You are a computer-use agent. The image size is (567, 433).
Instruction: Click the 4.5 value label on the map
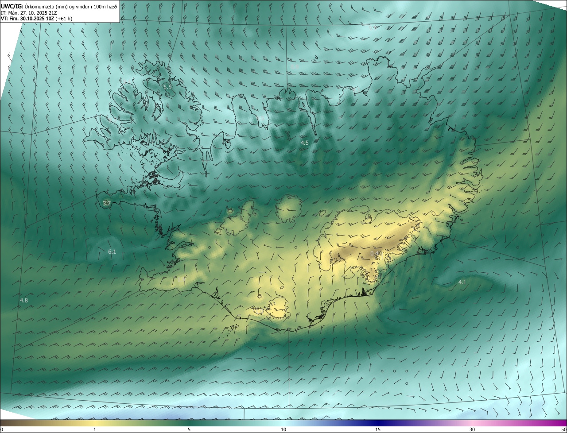305,143
